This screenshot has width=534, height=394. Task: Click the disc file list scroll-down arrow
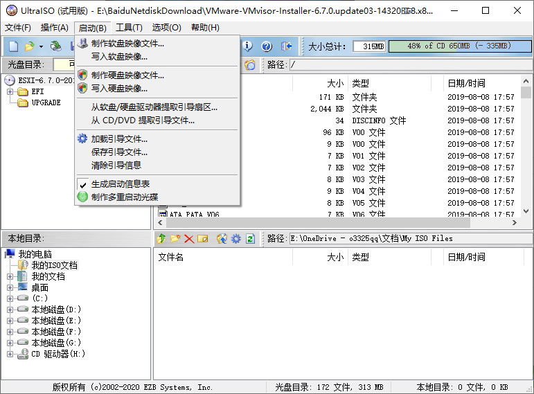[526, 211]
